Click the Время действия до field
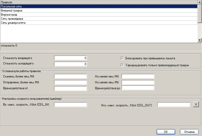This screenshot has width=202, height=136. [x=138, y=88]
